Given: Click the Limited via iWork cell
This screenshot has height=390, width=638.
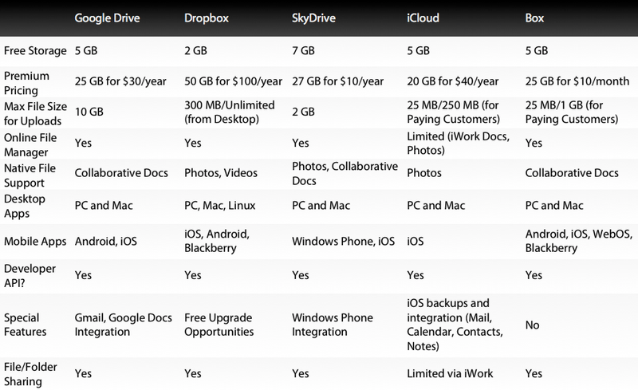Looking at the screenshot, I should click(450, 374).
